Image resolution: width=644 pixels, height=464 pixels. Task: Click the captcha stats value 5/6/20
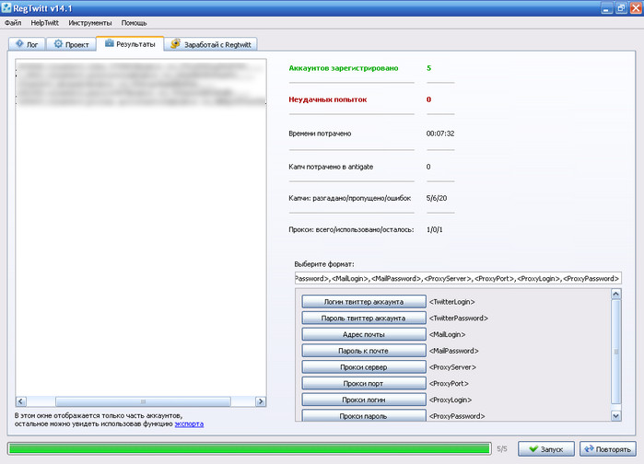(437, 198)
